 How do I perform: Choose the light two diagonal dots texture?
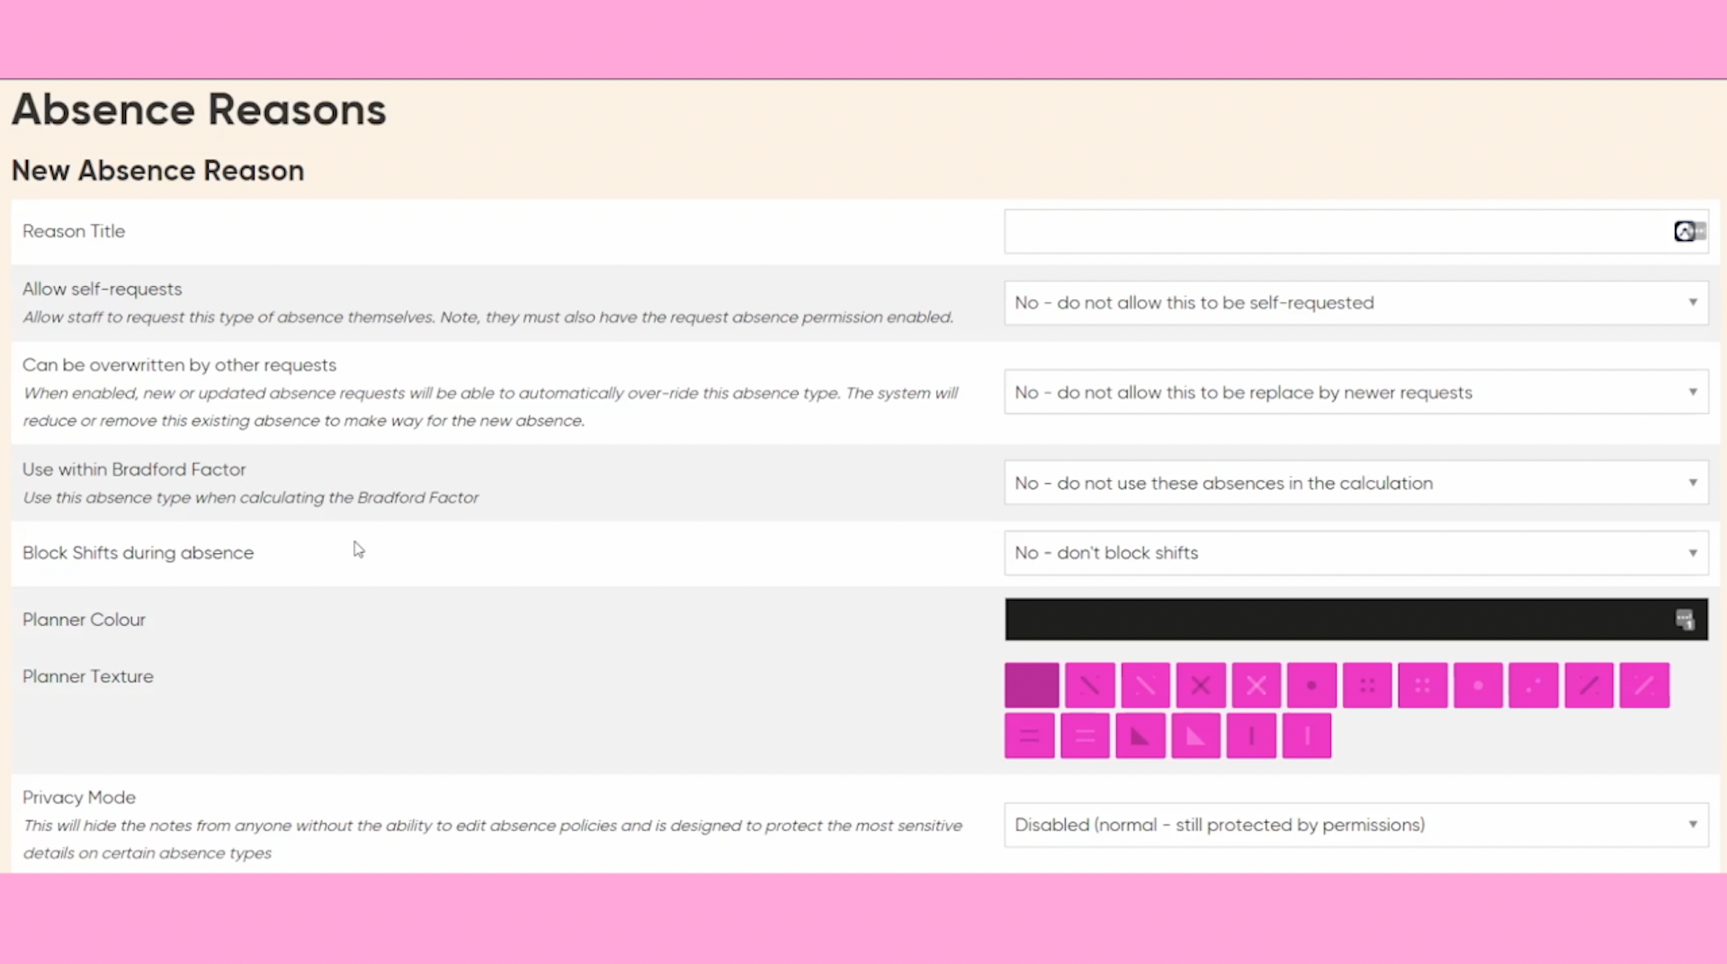(x=1534, y=685)
